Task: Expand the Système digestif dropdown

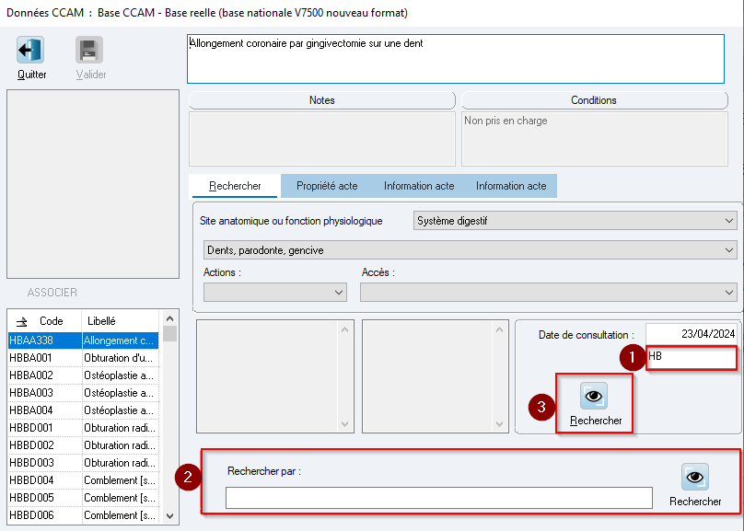Action: (x=575, y=221)
